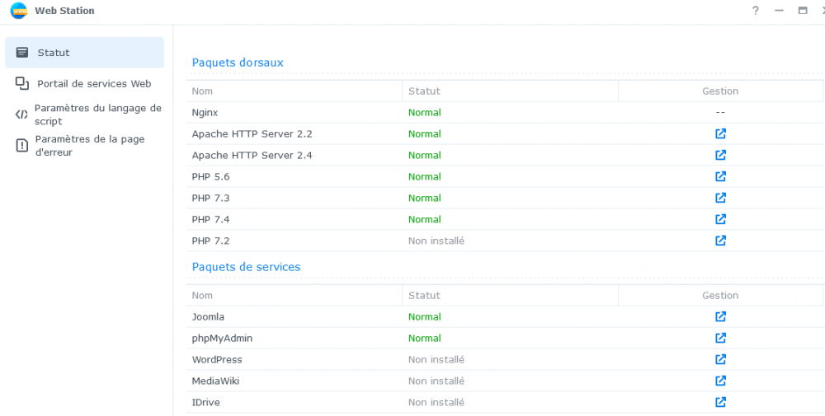This screenshot has width=825, height=416.
Task: Click the Web Station window title
Action: (64, 11)
